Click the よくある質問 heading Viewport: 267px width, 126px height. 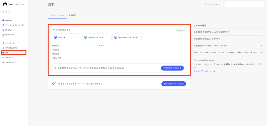[200, 26]
